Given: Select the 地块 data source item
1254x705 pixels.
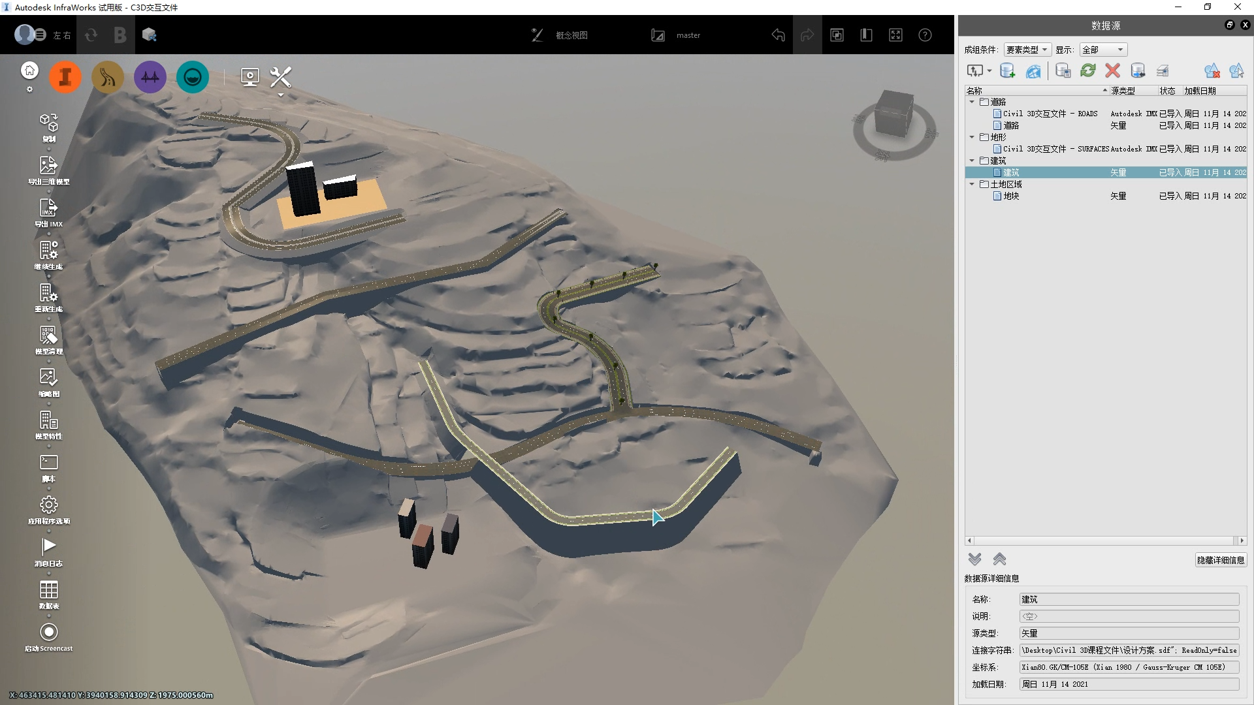Looking at the screenshot, I should pos(1011,196).
